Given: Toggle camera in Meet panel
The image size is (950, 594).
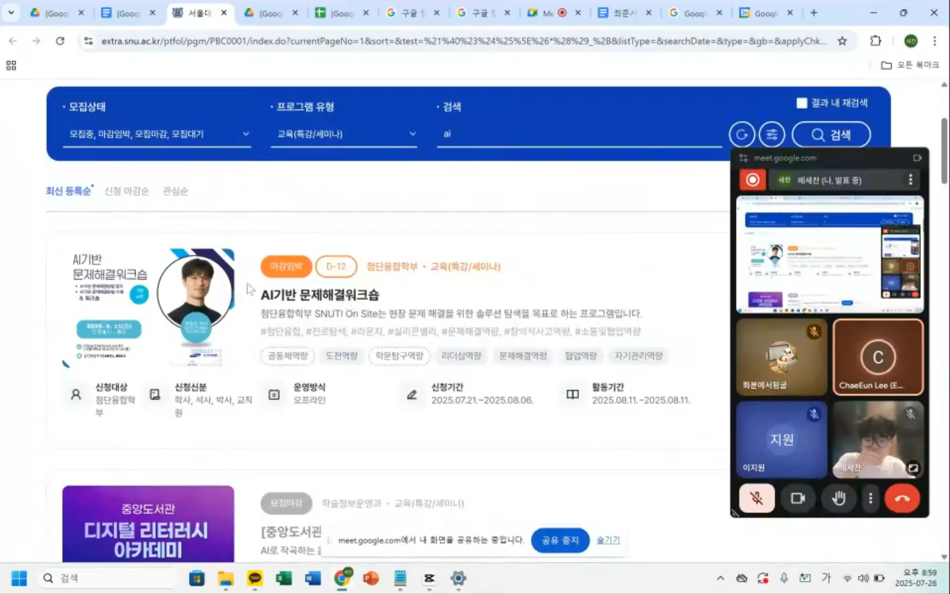Looking at the screenshot, I should pos(797,499).
